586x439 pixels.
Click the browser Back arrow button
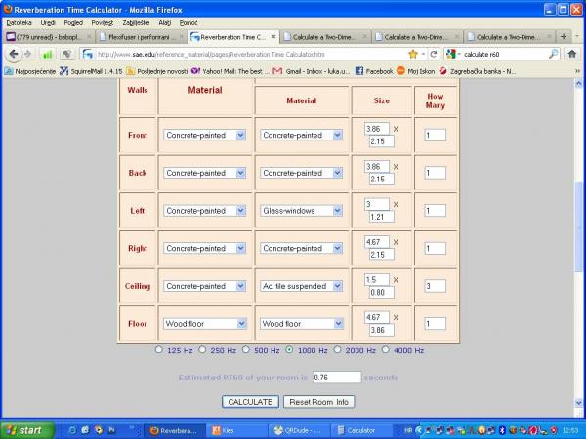13,54
